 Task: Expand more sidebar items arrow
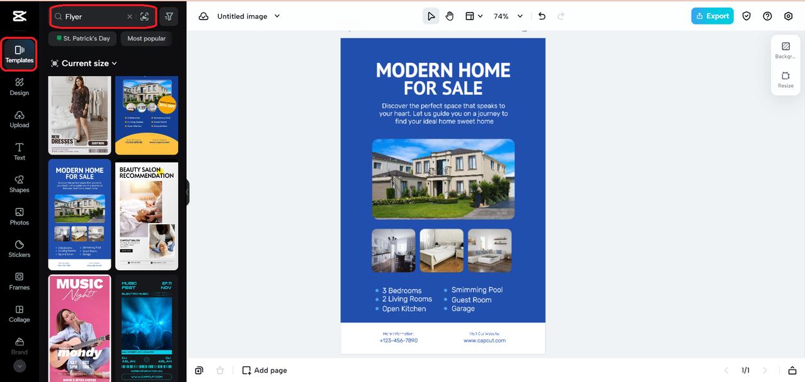pyautogui.click(x=19, y=366)
